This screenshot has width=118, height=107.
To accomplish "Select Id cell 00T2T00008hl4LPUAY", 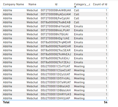I will 55,30.
